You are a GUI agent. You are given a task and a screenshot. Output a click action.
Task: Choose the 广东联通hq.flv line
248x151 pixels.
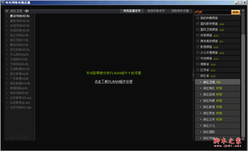pos(19,78)
